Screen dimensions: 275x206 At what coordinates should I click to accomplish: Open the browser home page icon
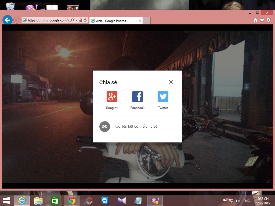pyautogui.click(x=255, y=20)
